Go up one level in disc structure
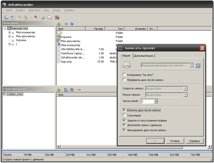214x163 pixels. click(59, 90)
